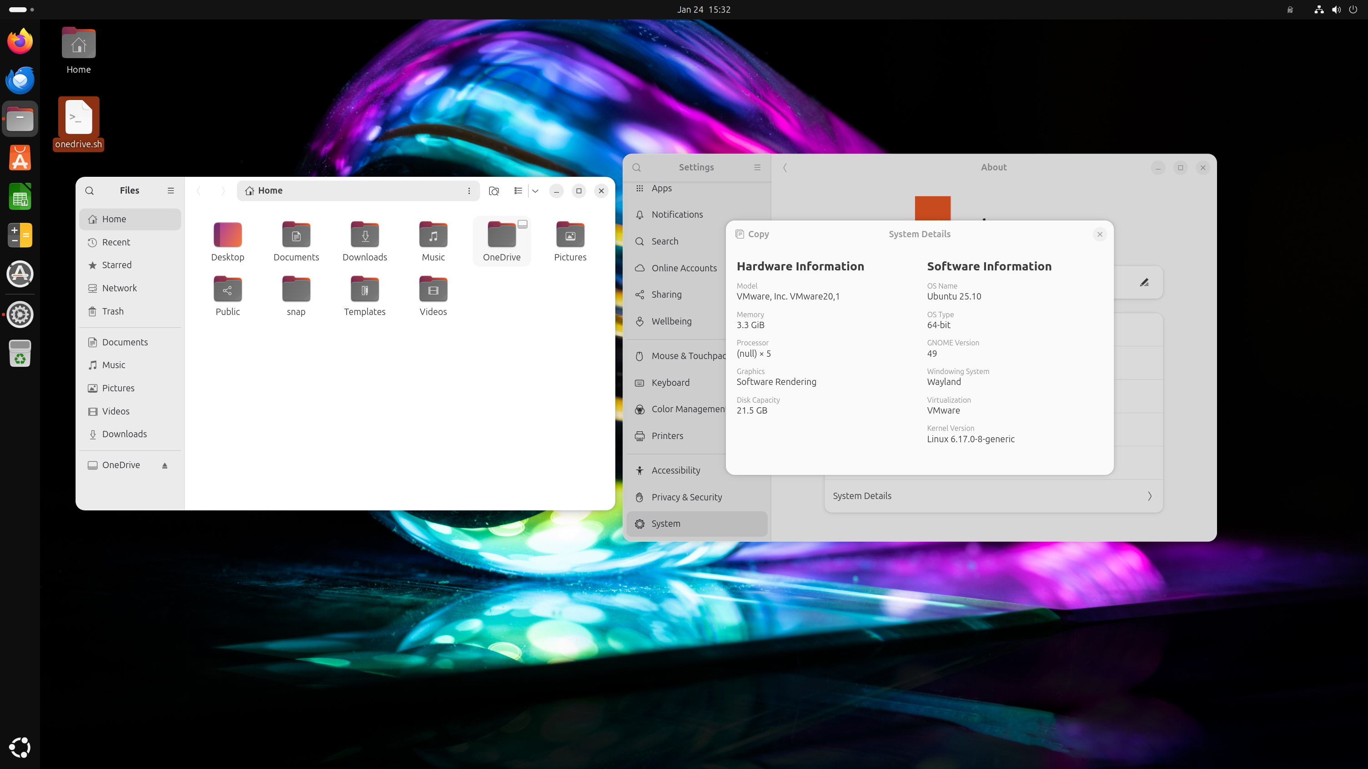Click the search icon in Settings

click(x=636, y=167)
